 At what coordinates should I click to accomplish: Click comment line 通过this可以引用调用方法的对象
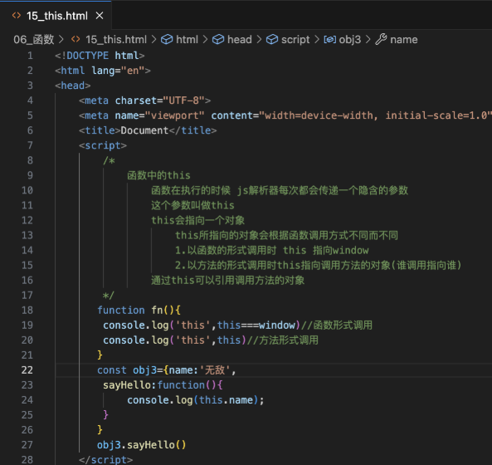coord(228,281)
